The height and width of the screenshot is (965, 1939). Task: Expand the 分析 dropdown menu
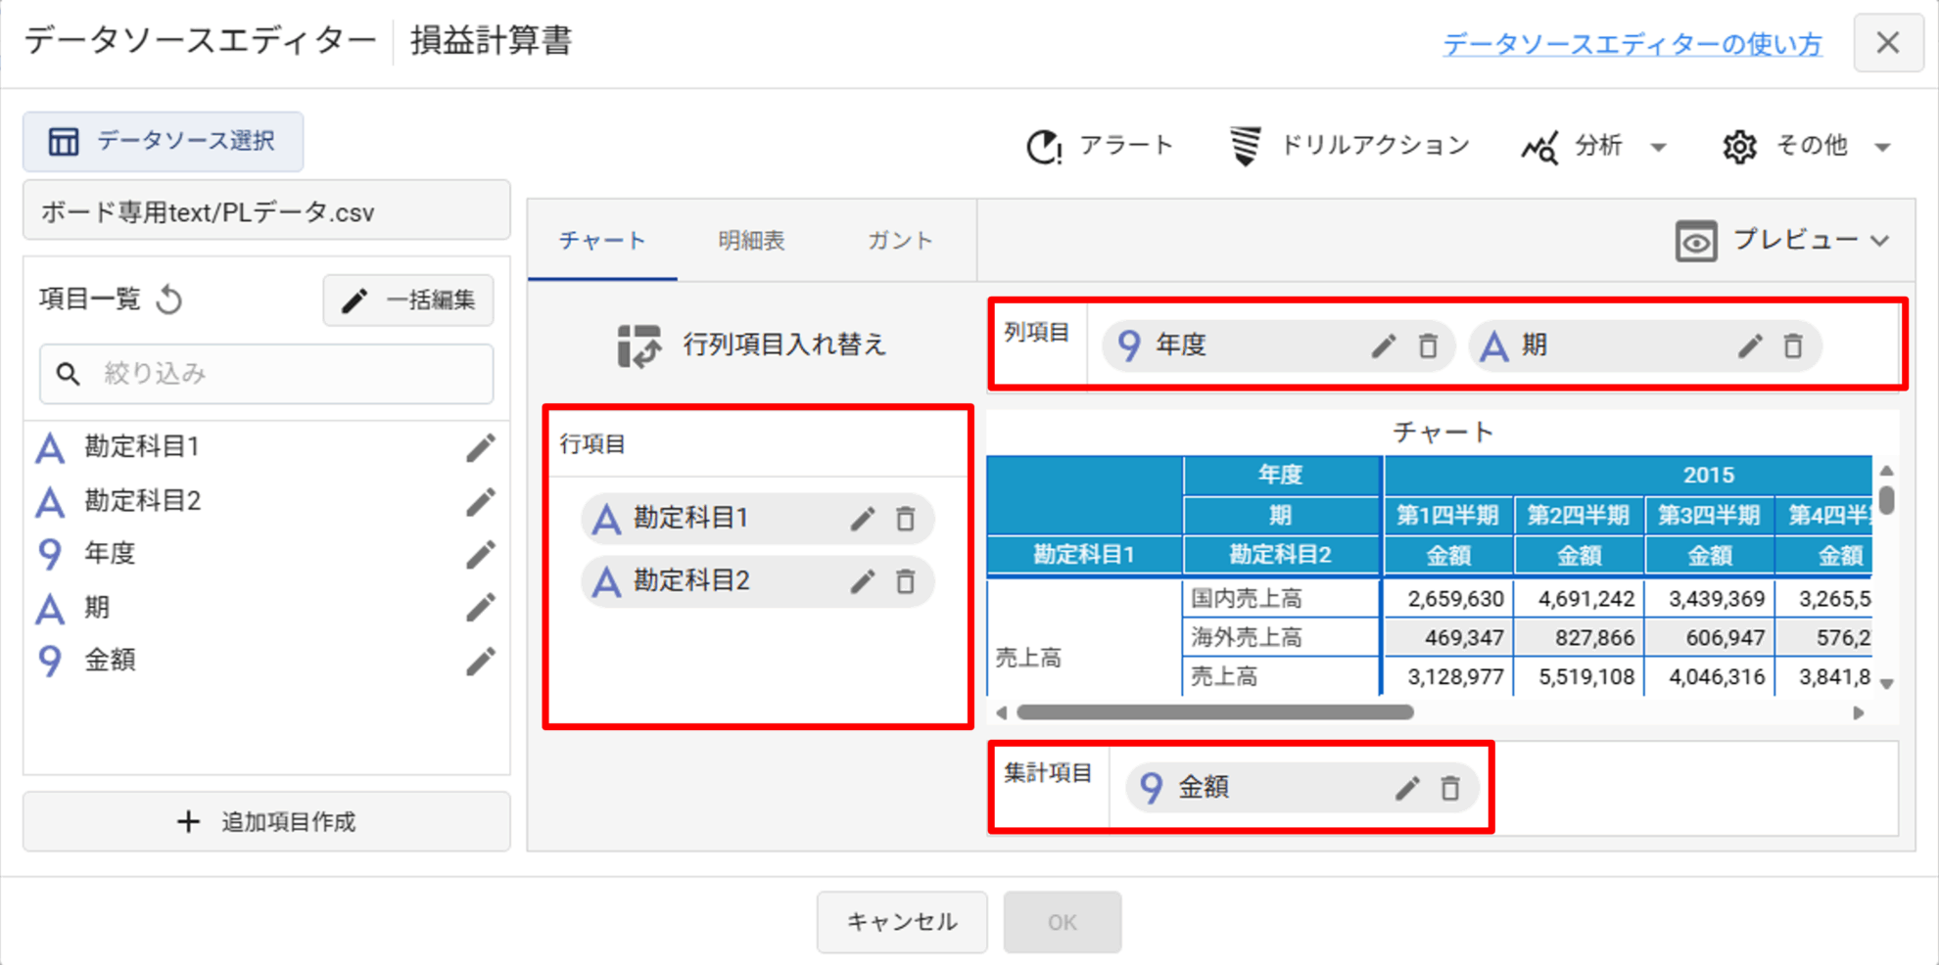(1594, 147)
